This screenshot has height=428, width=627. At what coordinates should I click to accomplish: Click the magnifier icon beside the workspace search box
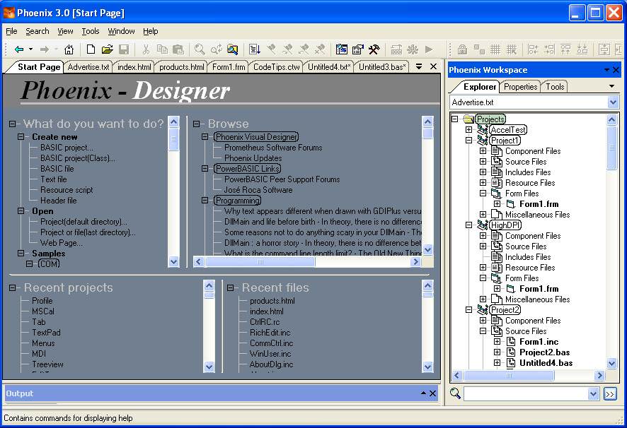[455, 393]
